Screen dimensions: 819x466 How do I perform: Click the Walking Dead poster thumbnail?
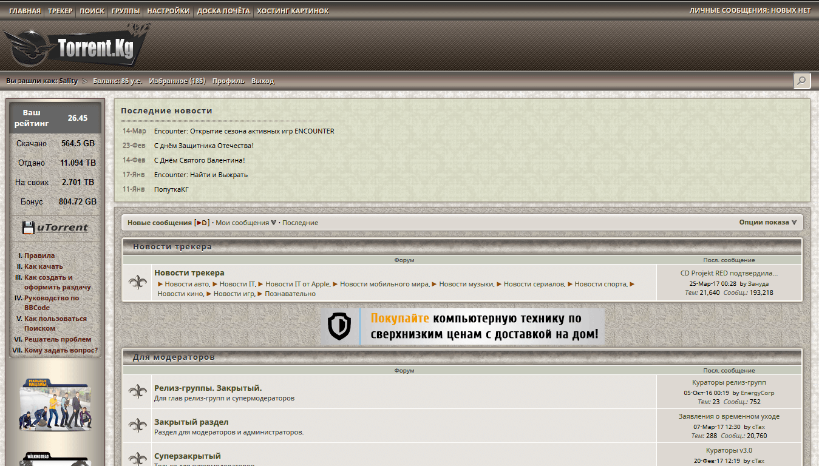[x=55, y=459]
